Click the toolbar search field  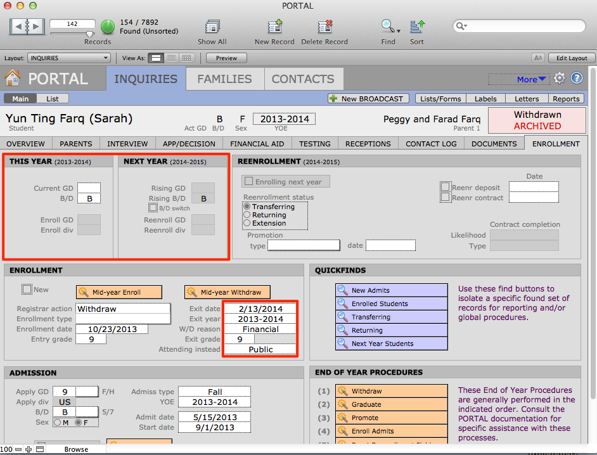click(x=523, y=26)
